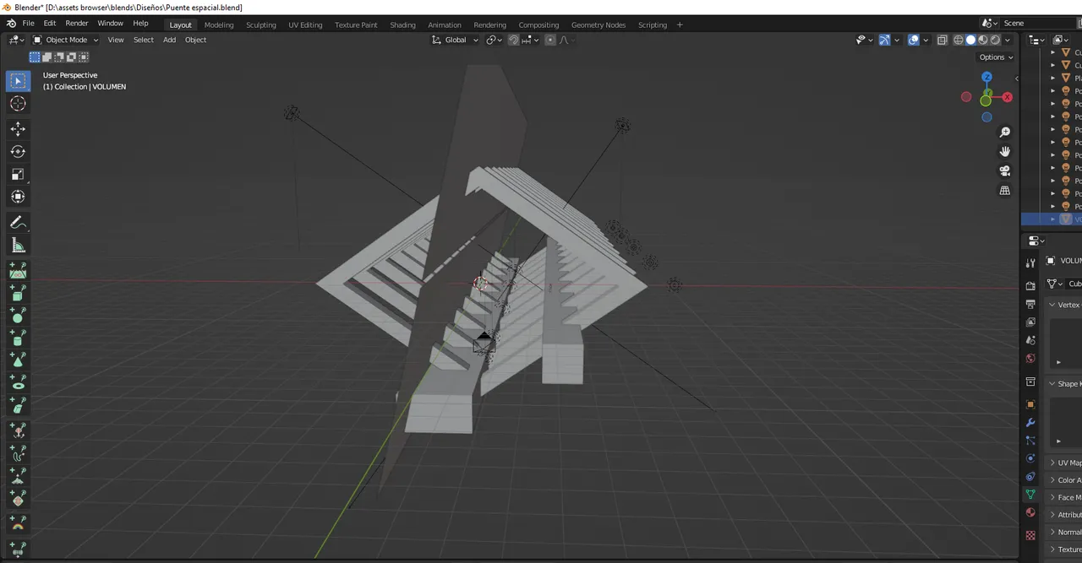Toggle perspective/orthographic grid view button
This screenshot has width=1082, height=563.
coord(1005,191)
